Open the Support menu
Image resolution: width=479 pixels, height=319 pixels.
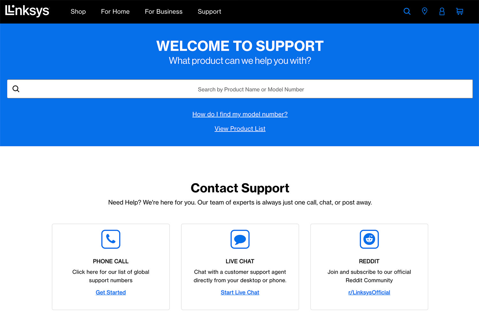[209, 12]
